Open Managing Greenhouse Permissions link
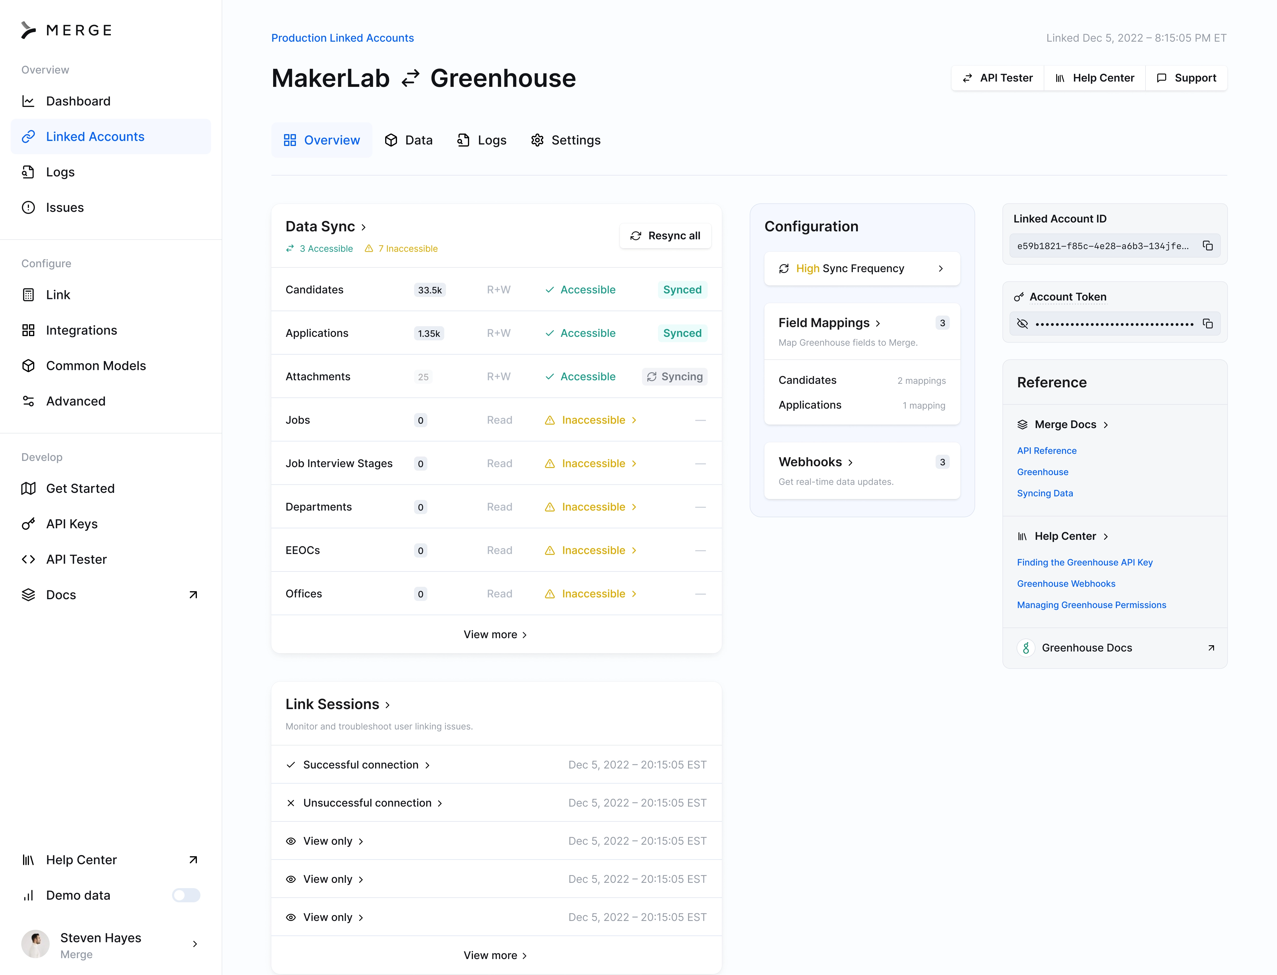The height and width of the screenshot is (975, 1277). 1091,605
